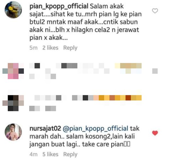Open the @pian_kpopp_official mention in nursajat02's reply
Viewport: 169px width, 161px height.
[95, 129]
